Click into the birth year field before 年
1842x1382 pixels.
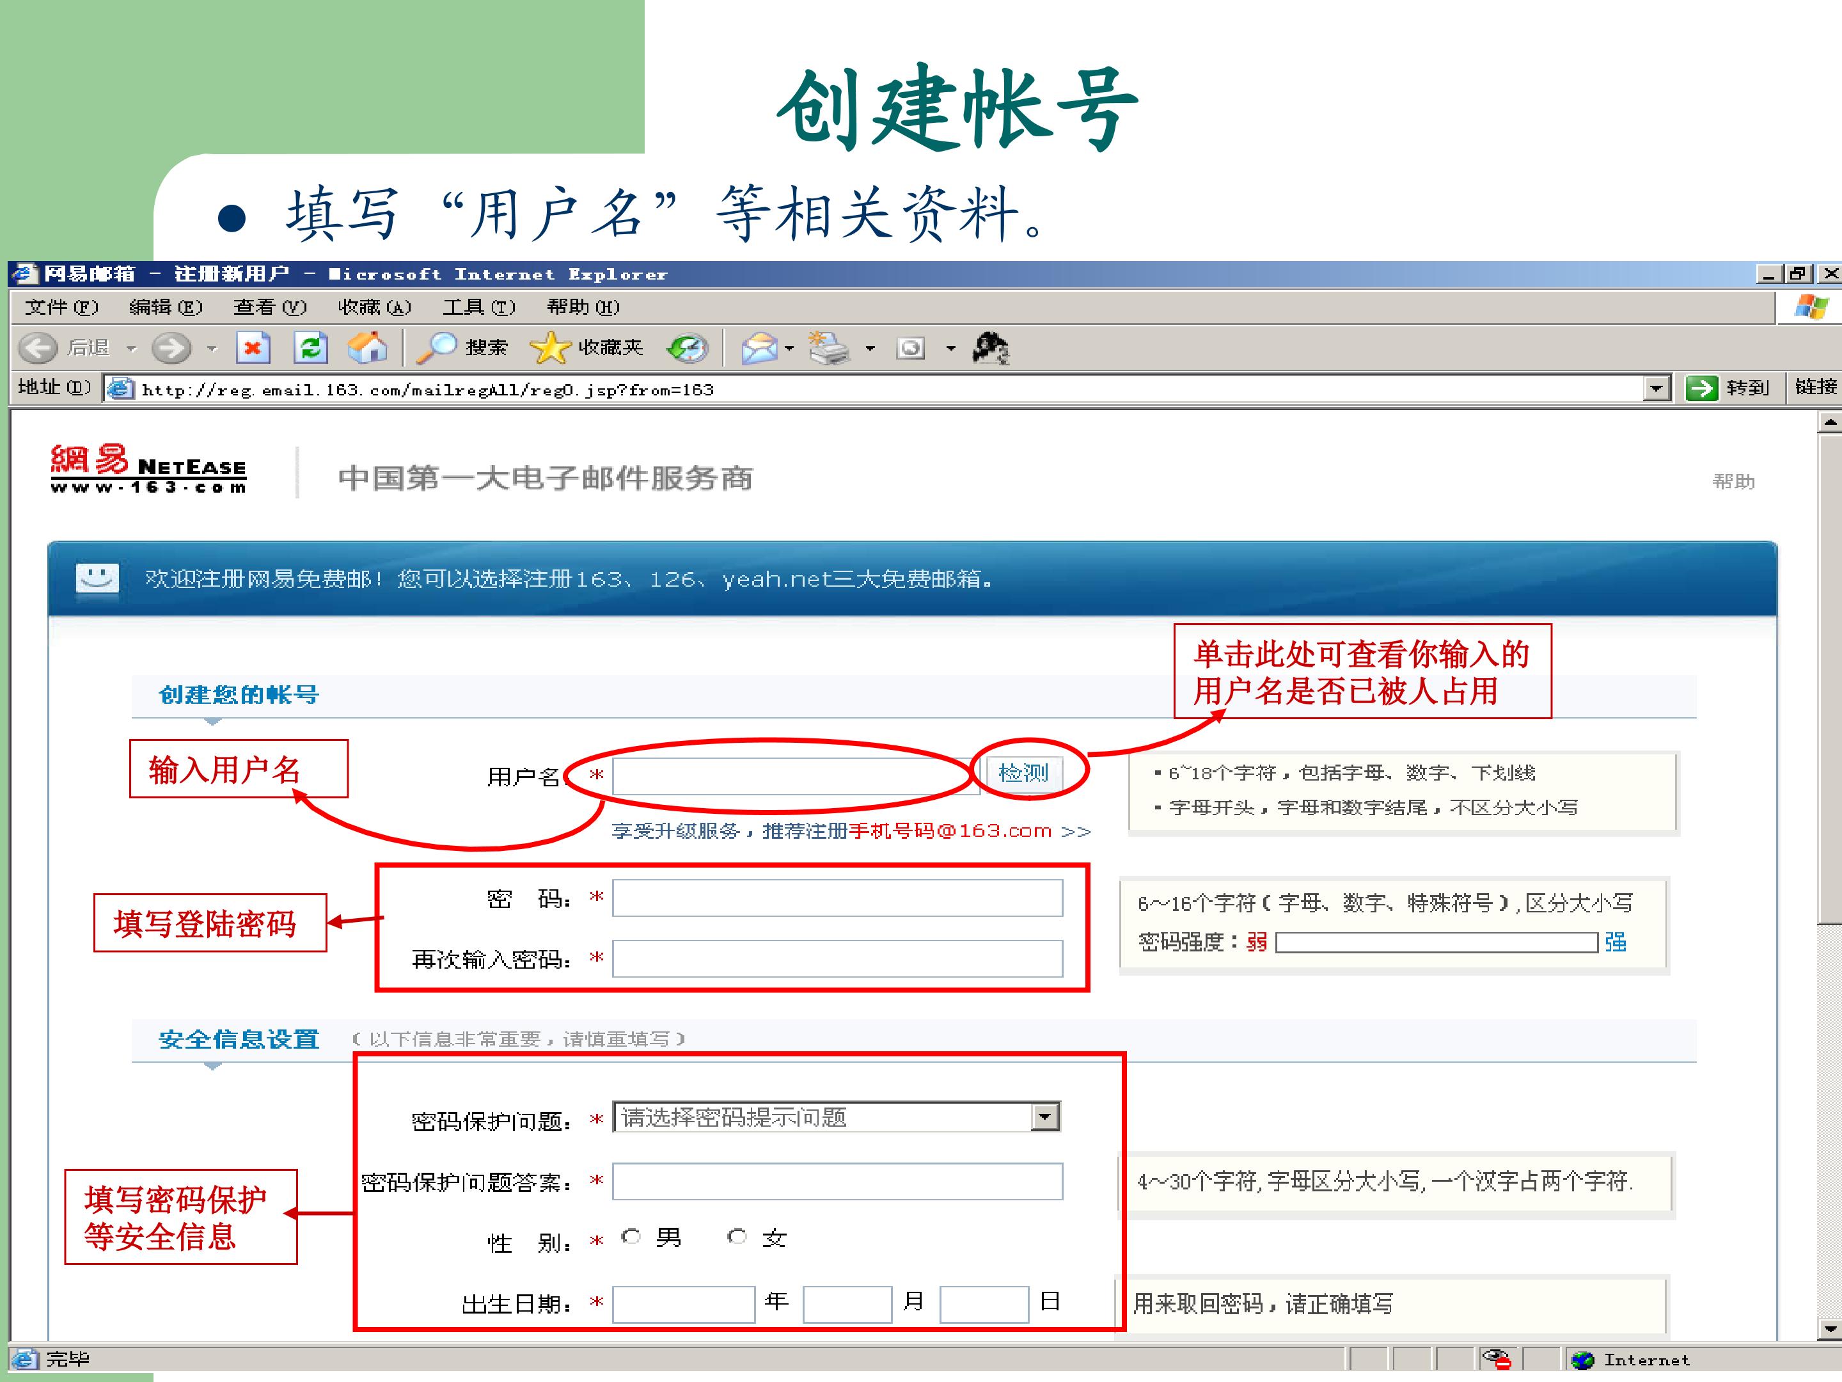click(x=684, y=1305)
